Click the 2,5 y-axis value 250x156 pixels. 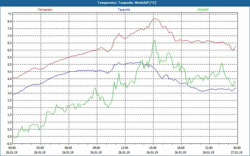[x=10, y=100]
